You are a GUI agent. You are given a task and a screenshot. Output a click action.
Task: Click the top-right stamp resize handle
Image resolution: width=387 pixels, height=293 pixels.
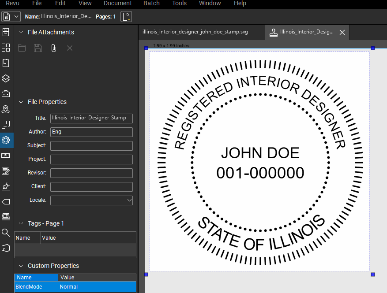(x=373, y=48)
